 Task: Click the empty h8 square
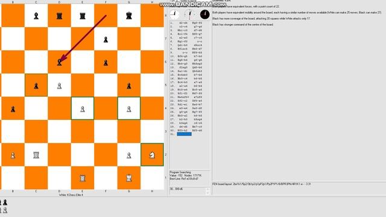tap(152, 16)
